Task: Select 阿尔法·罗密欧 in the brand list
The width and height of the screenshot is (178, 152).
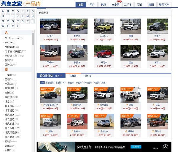Action: click(x=15, y=51)
